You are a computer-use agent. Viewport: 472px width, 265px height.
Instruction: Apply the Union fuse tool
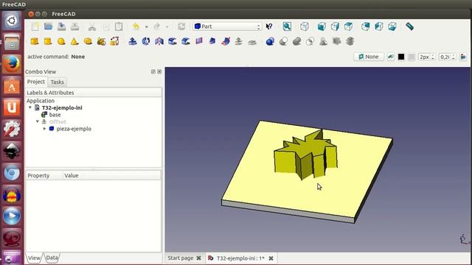pos(296,41)
